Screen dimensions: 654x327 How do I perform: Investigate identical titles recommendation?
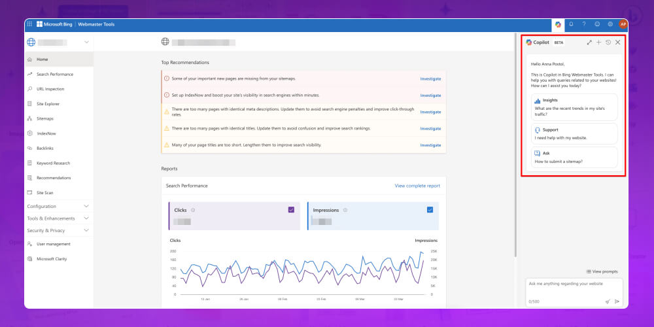[430, 129]
